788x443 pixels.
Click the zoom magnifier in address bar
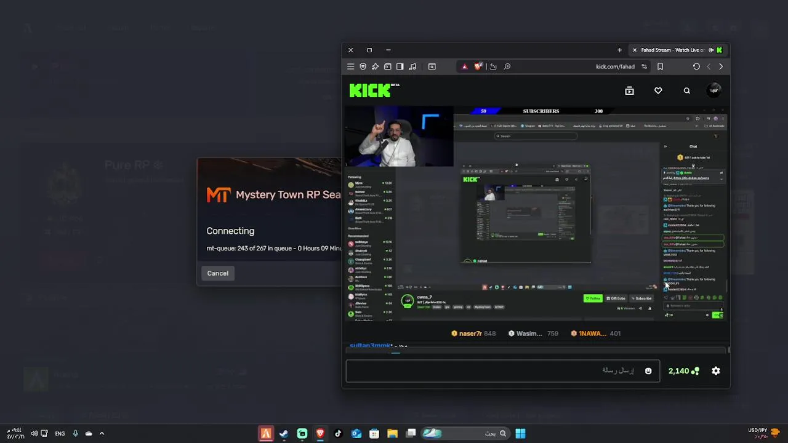click(x=507, y=66)
